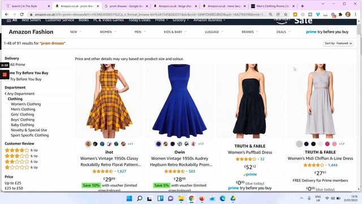Open Windows Start menu

coord(130,198)
